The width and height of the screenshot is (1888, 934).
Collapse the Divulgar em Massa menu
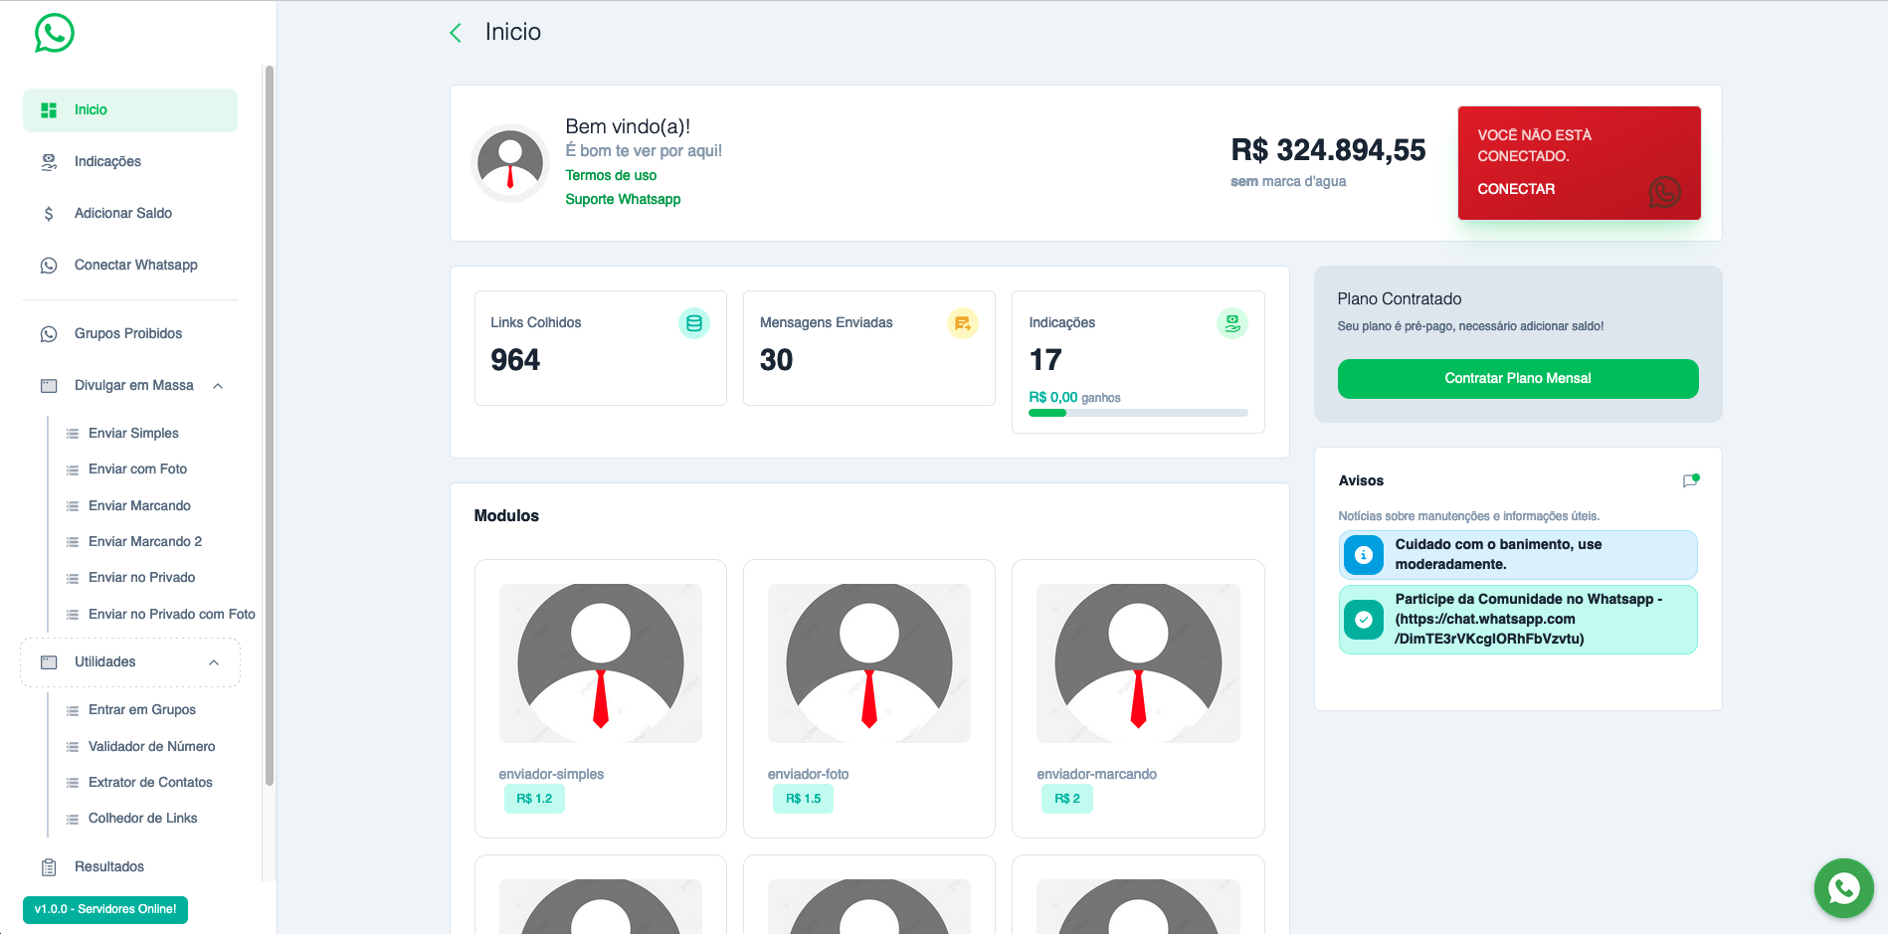[x=218, y=386]
